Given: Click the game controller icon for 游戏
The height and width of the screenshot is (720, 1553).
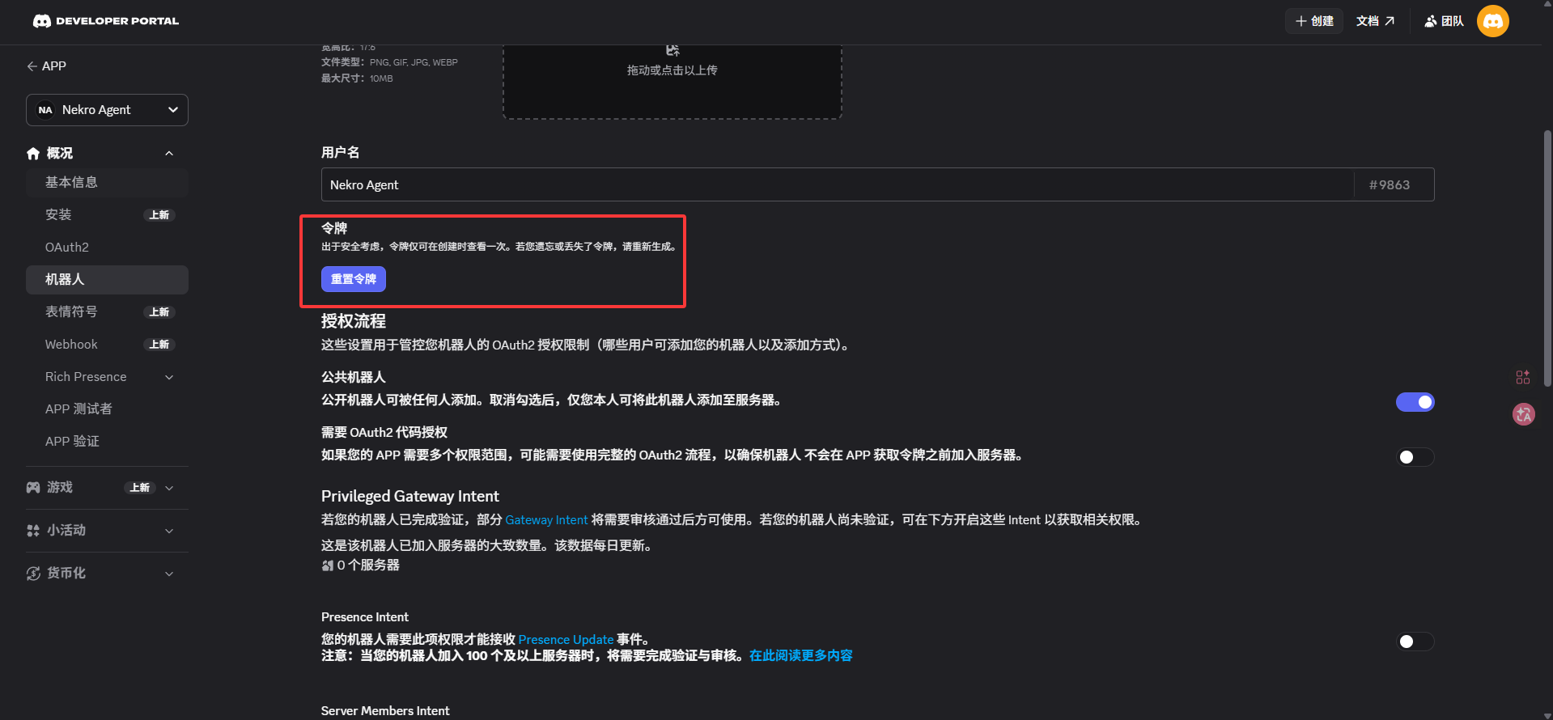Looking at the screenshot, I should tap(33, 488).
